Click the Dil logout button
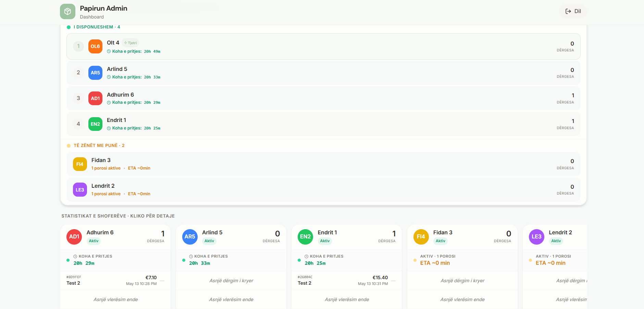 (573, 11)
